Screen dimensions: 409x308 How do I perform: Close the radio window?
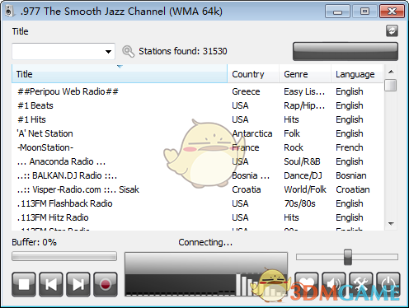point(392,12)
